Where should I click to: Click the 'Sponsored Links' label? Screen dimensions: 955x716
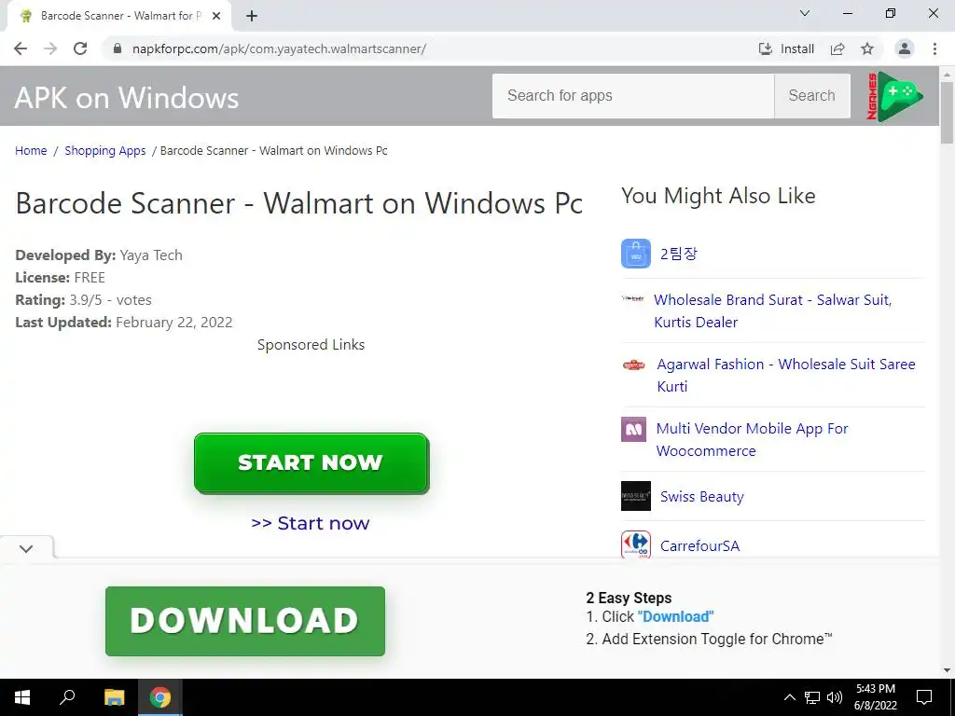tap(311, 345)
